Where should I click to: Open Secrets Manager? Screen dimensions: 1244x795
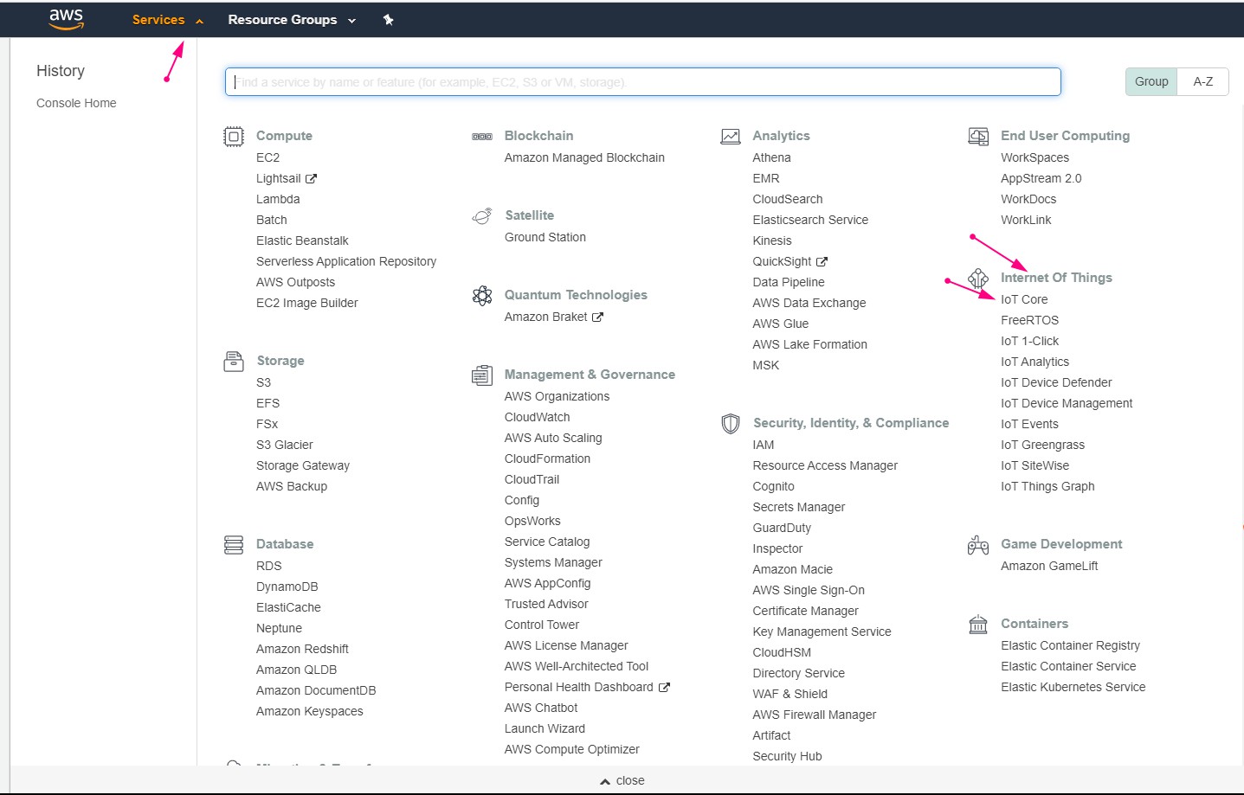(x=799, y=507)
